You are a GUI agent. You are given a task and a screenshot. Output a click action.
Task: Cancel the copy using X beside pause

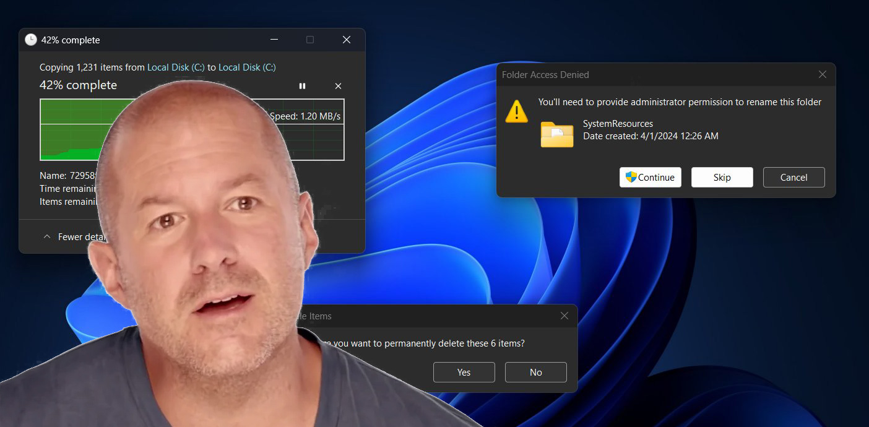(x=338, y=86)
